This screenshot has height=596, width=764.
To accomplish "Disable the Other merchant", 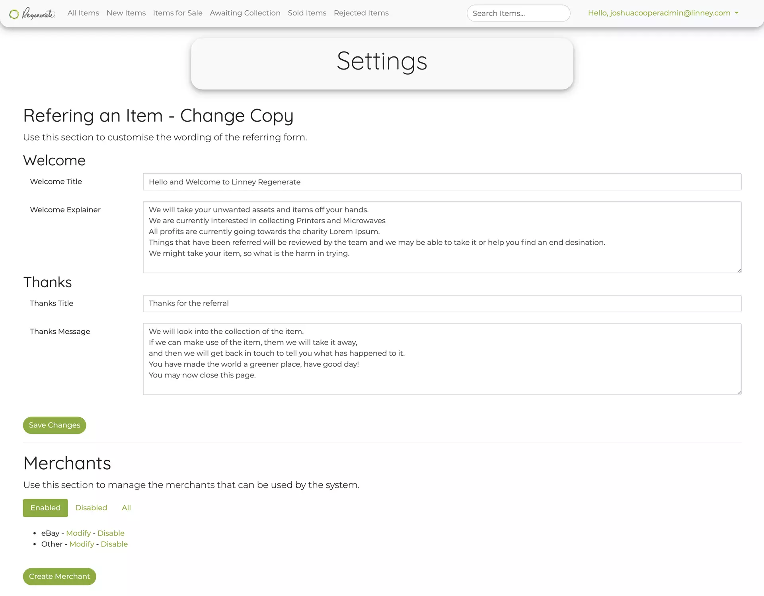I will point(114,544).
